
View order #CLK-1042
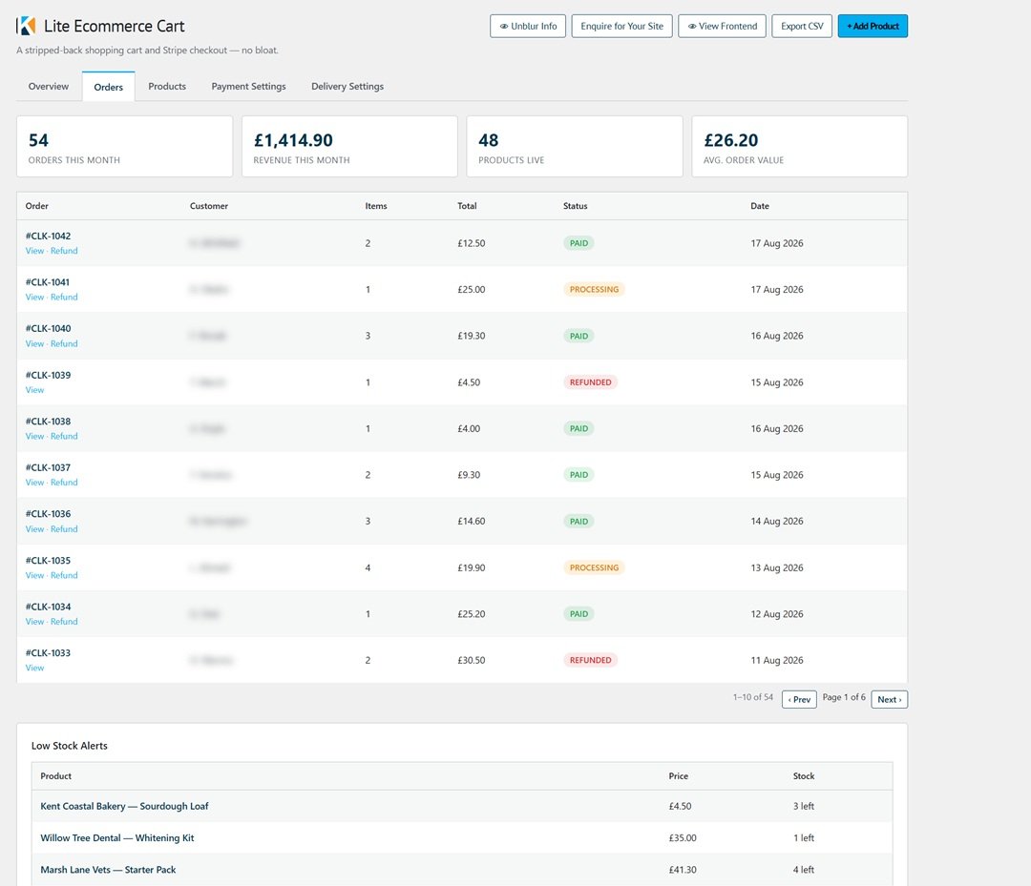[35, 251]
